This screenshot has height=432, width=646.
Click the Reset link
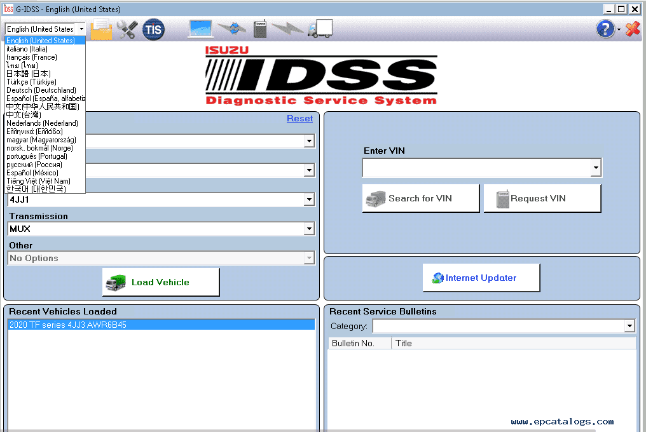tap(299, 119)
